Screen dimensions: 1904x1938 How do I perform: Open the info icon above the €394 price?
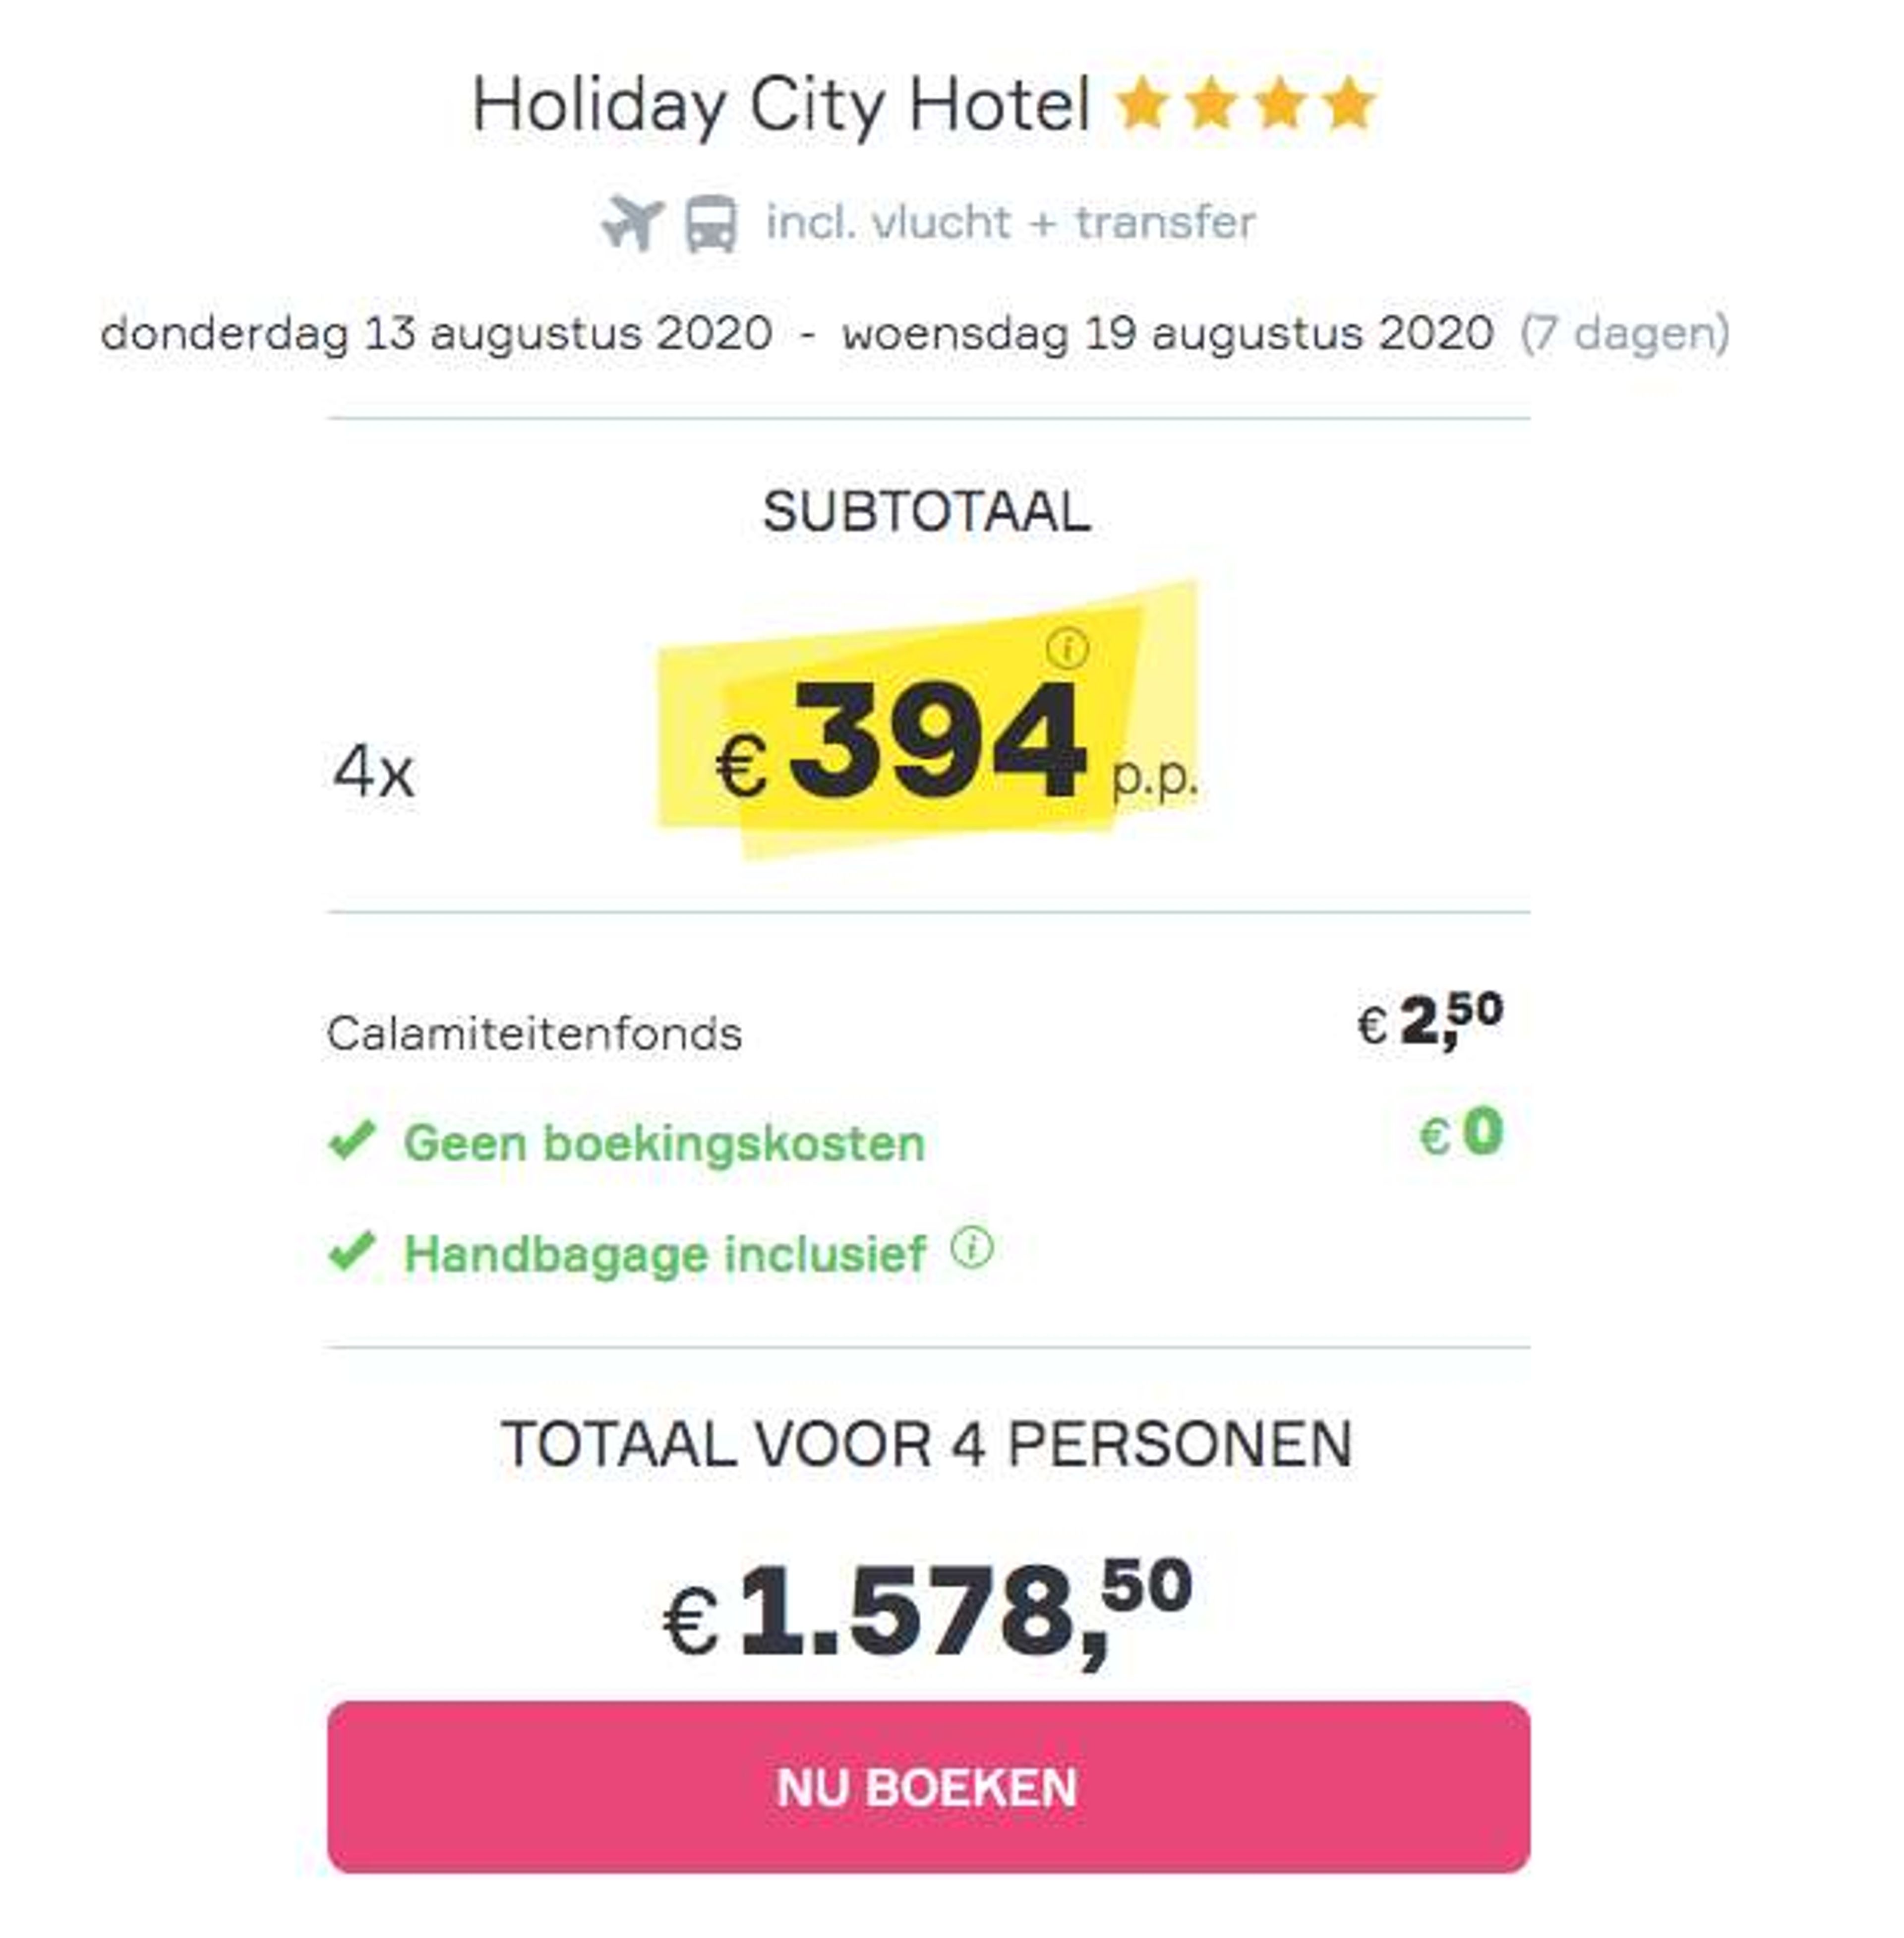pyautogui.click(x=1067, y=648)
